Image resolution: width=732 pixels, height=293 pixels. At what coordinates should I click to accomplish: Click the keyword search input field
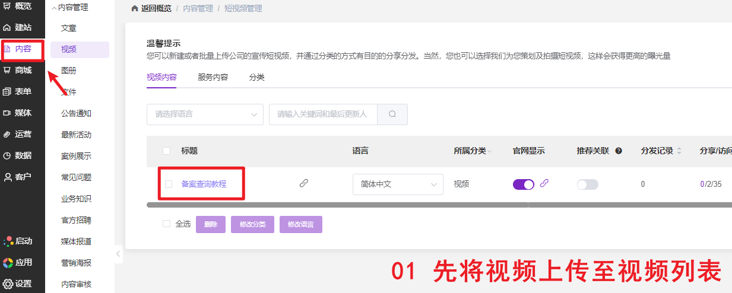(x=324, y=114)
